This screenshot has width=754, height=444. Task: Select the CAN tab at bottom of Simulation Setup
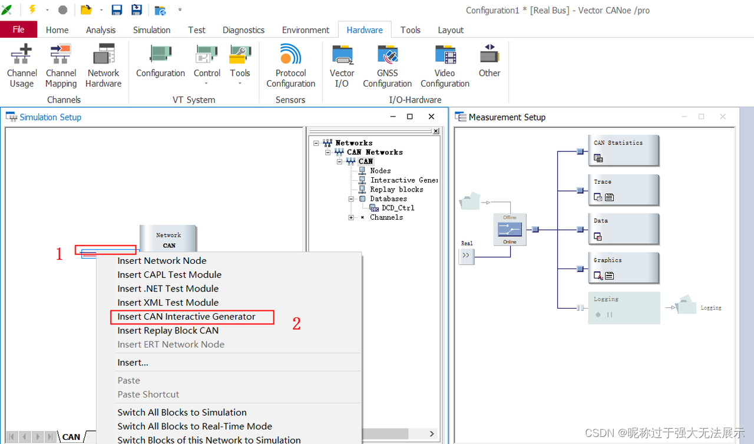tap(71, 437)
